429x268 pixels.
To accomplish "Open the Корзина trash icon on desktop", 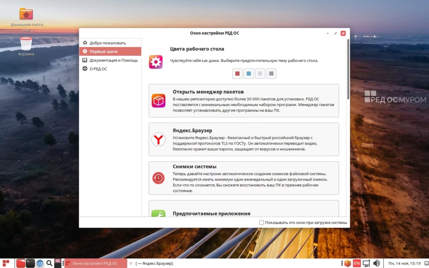I will pos(26,44).
